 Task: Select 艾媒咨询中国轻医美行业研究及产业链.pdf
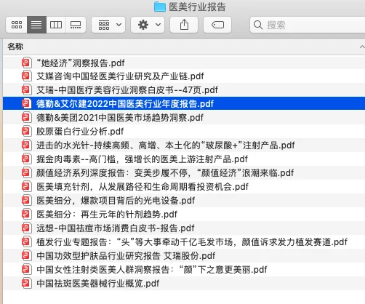pyautogui.click(x=120, y=76)
